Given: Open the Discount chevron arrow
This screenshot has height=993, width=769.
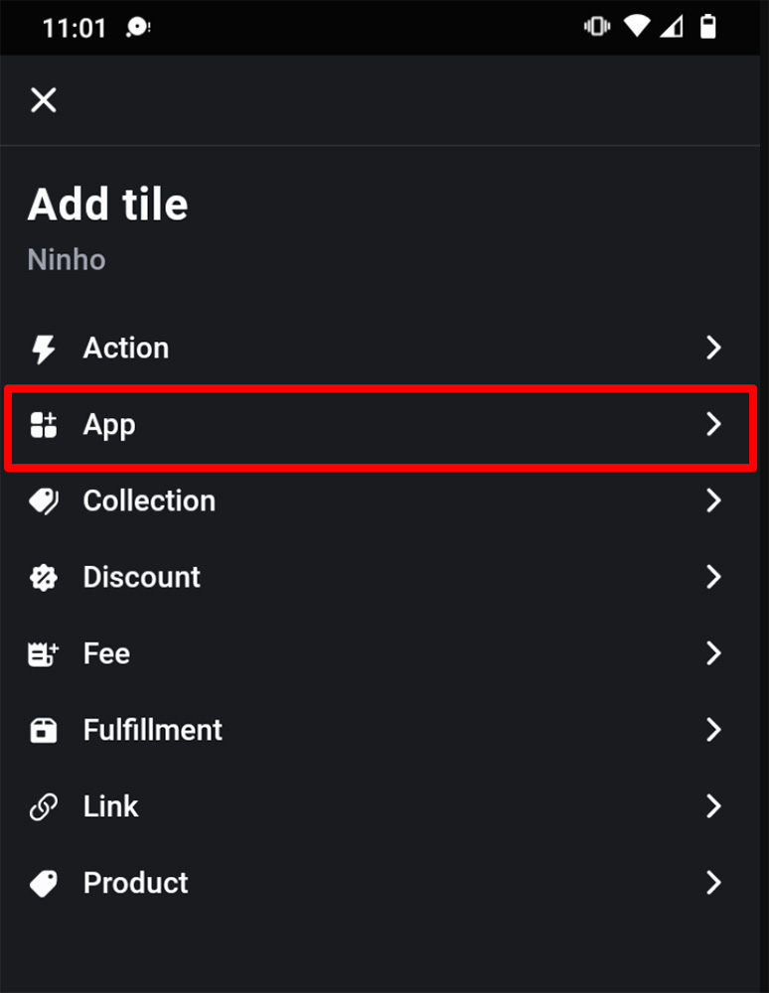Looking at the screenshot, I should [x=713, y=577].
